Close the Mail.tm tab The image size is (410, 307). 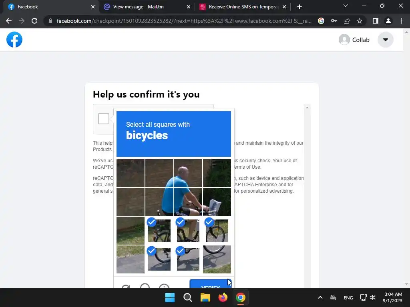coord(189,7)
